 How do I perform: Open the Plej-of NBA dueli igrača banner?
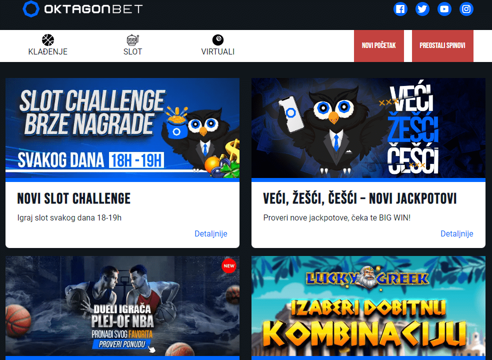click(x=122, y=306)
